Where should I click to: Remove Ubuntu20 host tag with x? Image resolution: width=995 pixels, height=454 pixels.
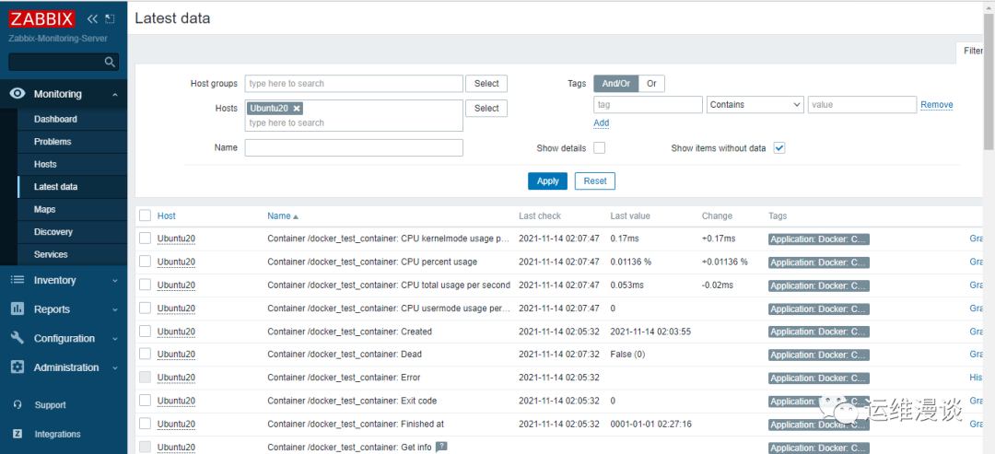coord(297,109)
